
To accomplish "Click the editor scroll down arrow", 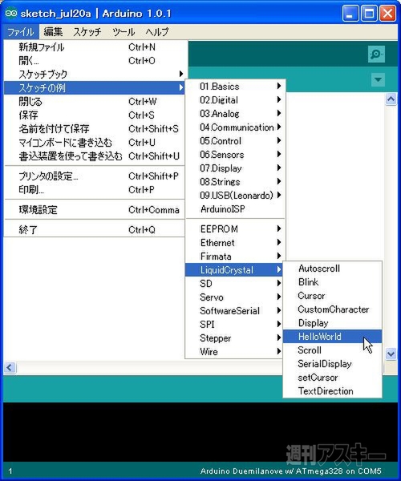I will tap(391, 354).
